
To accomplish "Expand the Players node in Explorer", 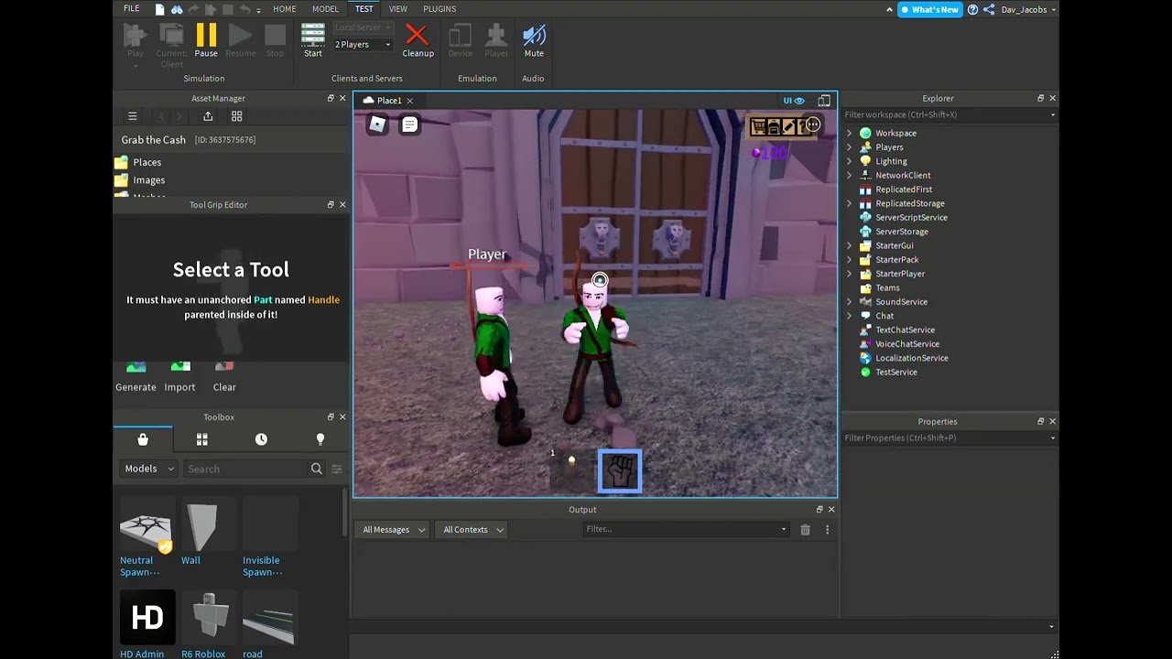I will coord(849,147).
